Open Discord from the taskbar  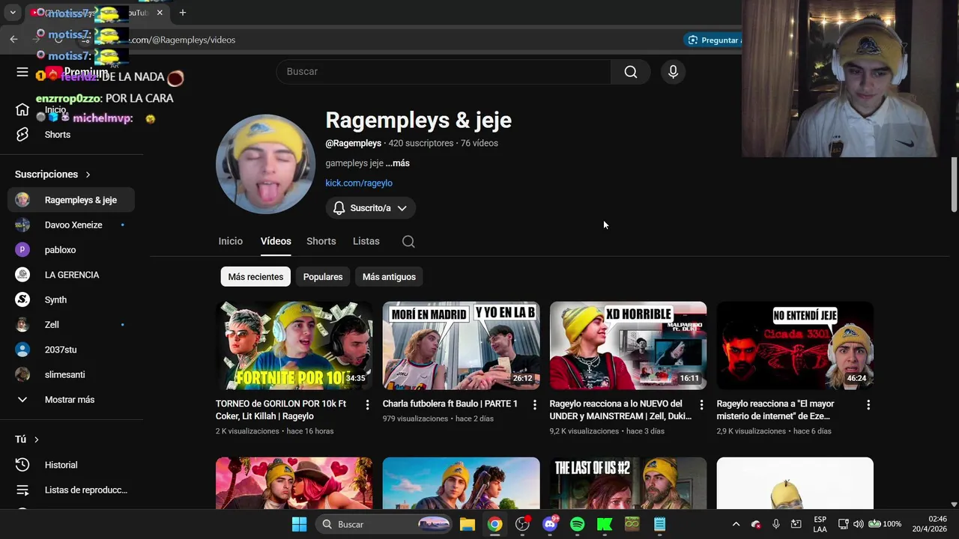(550, 524)
